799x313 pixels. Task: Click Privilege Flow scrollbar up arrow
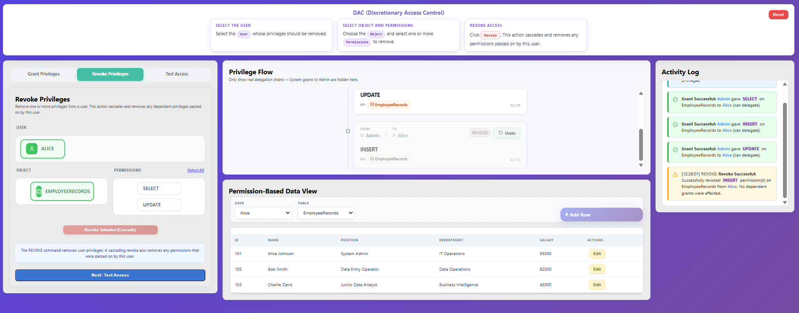tap(641, 93)
